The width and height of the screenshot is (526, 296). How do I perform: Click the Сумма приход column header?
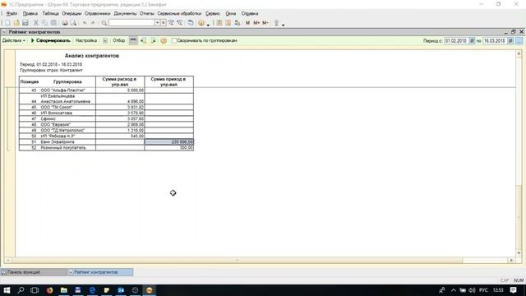pos(168,82)
